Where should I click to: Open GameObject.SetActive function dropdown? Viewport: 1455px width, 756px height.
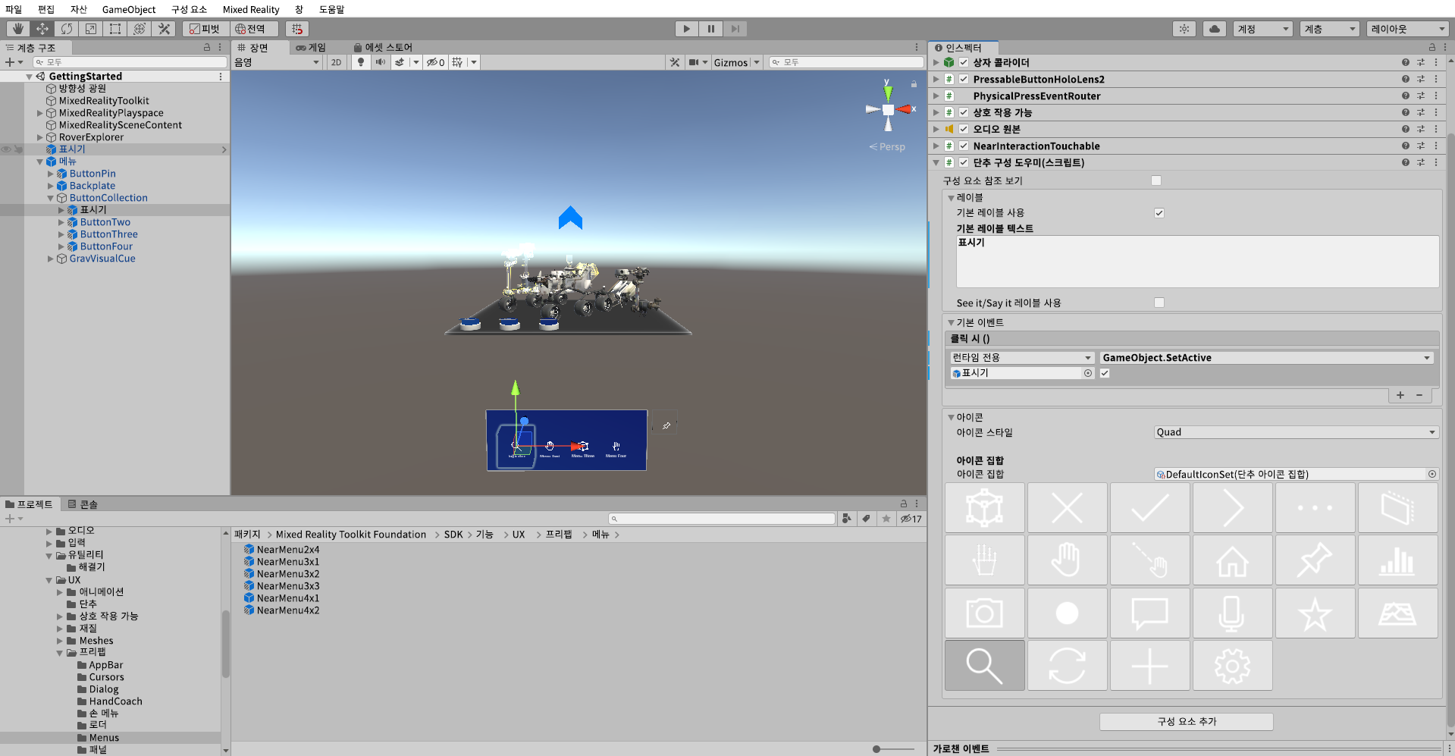click(1266, 357)
